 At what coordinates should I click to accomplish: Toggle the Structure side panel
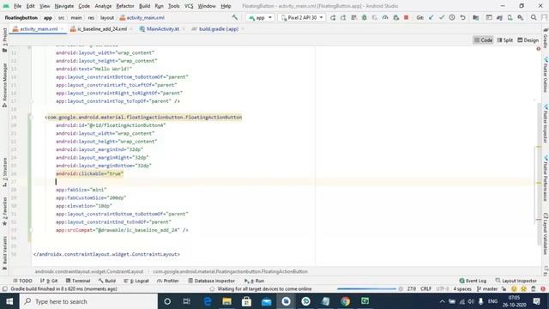pos(4,172)
